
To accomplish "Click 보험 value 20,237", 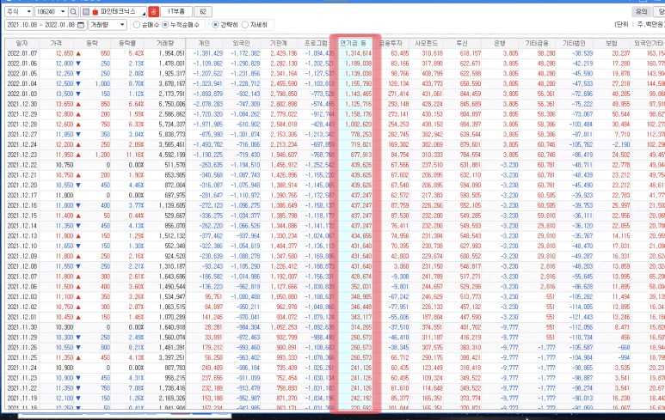I will (621, 53).
